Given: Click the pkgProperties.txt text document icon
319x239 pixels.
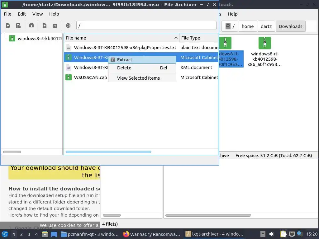Looking at the screenshot, I should (x=69, y=48).
